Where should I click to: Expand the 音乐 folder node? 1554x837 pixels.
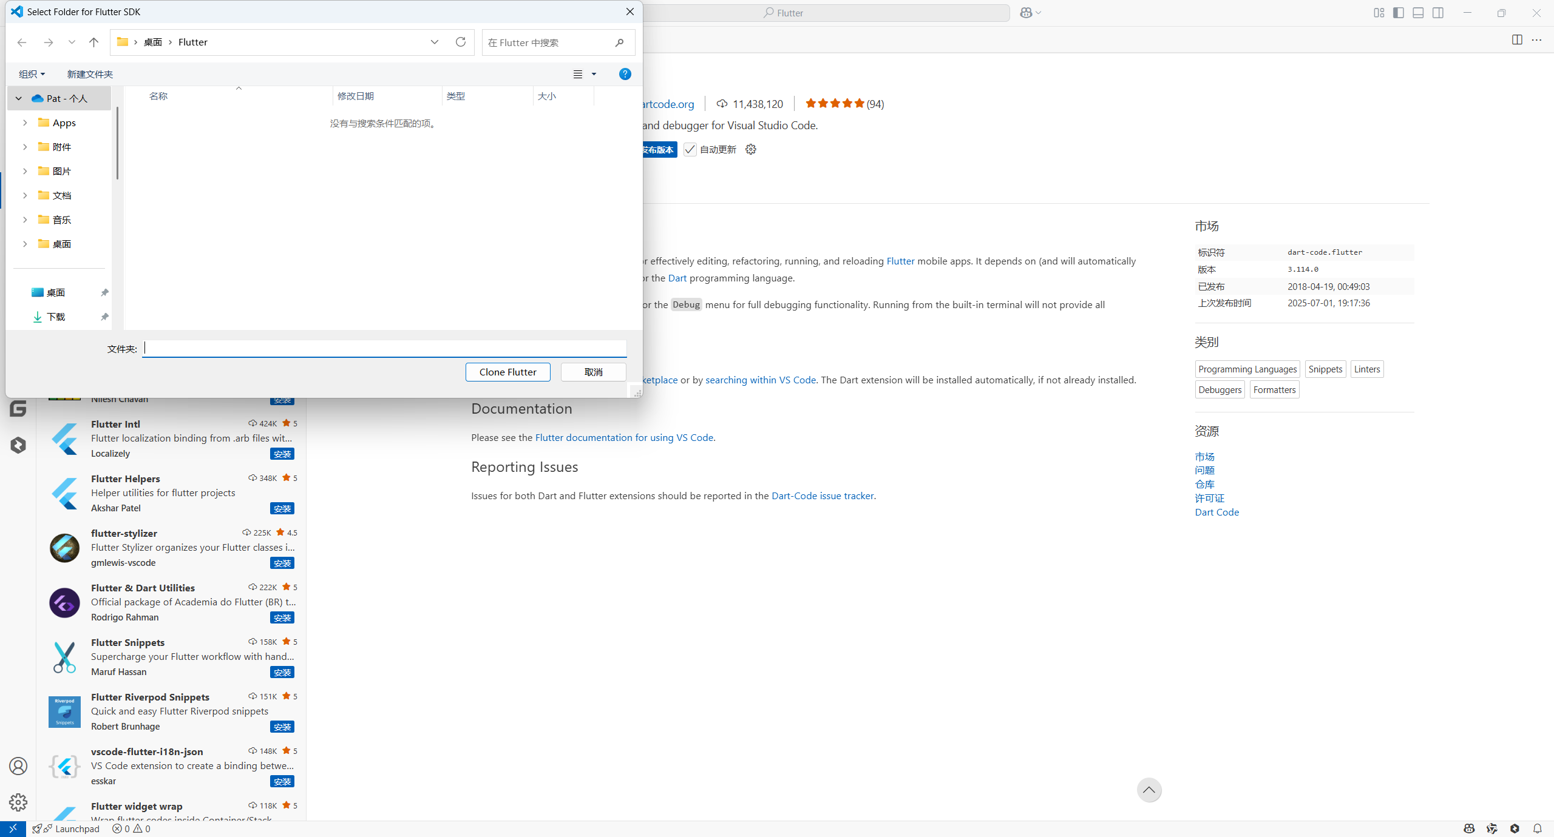[25, 220]
